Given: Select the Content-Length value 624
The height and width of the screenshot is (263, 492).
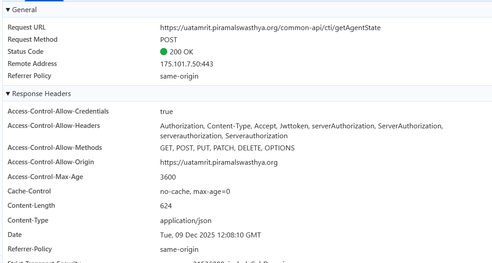Looking at the screenshot, I should coord(166,206).
